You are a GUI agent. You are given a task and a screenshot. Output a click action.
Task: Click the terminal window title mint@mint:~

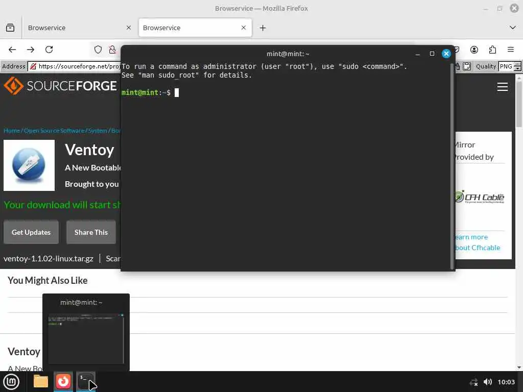(x=288, y=54)
